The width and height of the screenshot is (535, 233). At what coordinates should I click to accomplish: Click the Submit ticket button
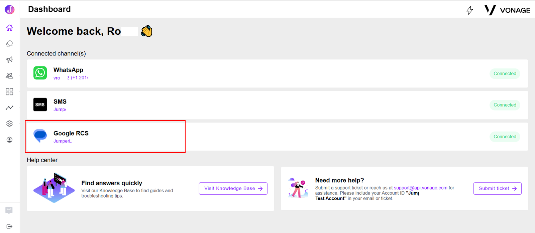click(497, 188)
